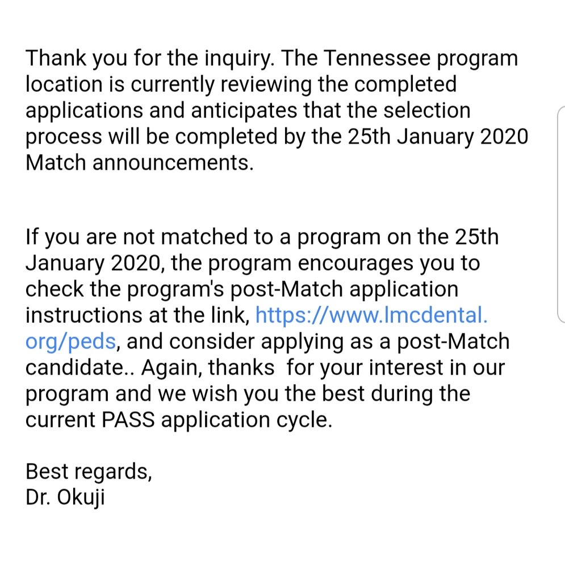565x581 pixels.
Task: Click "Thank you for the inquiry" sentence
Action: (x=151, y=57)
